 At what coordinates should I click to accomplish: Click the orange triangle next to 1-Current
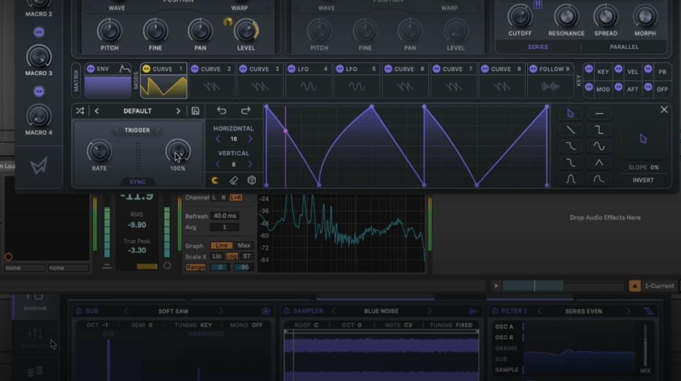[634, 286]
